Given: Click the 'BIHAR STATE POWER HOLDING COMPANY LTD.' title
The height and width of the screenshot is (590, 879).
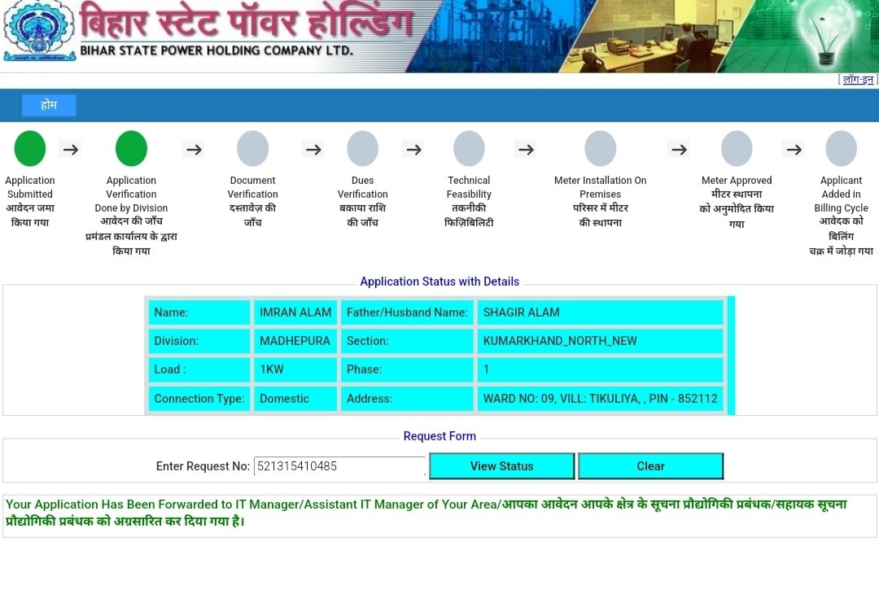Looking at the screenshot, I should point(216,50).
